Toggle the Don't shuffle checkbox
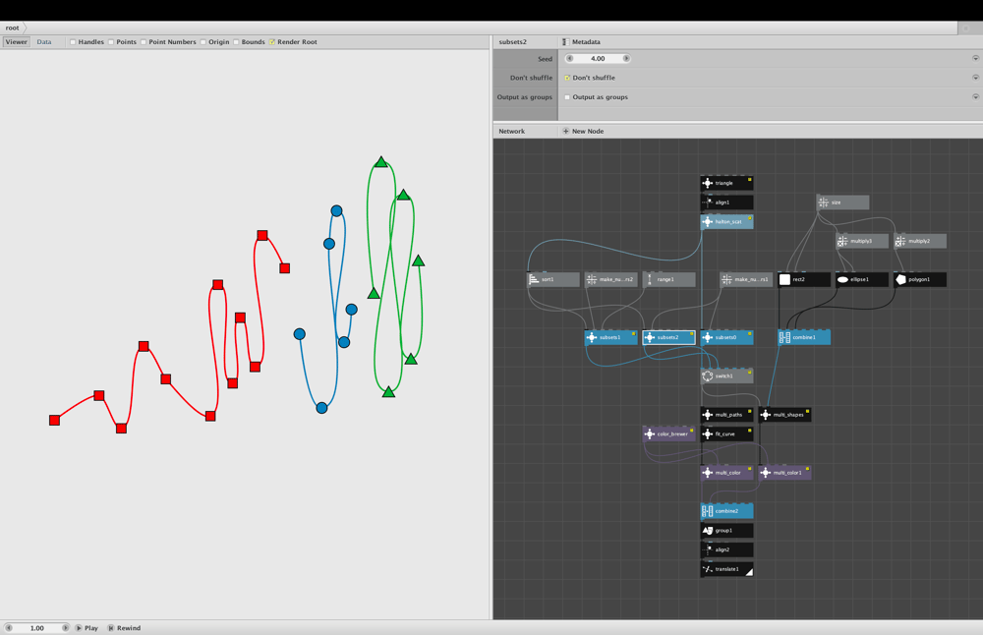 click(567, 78)
